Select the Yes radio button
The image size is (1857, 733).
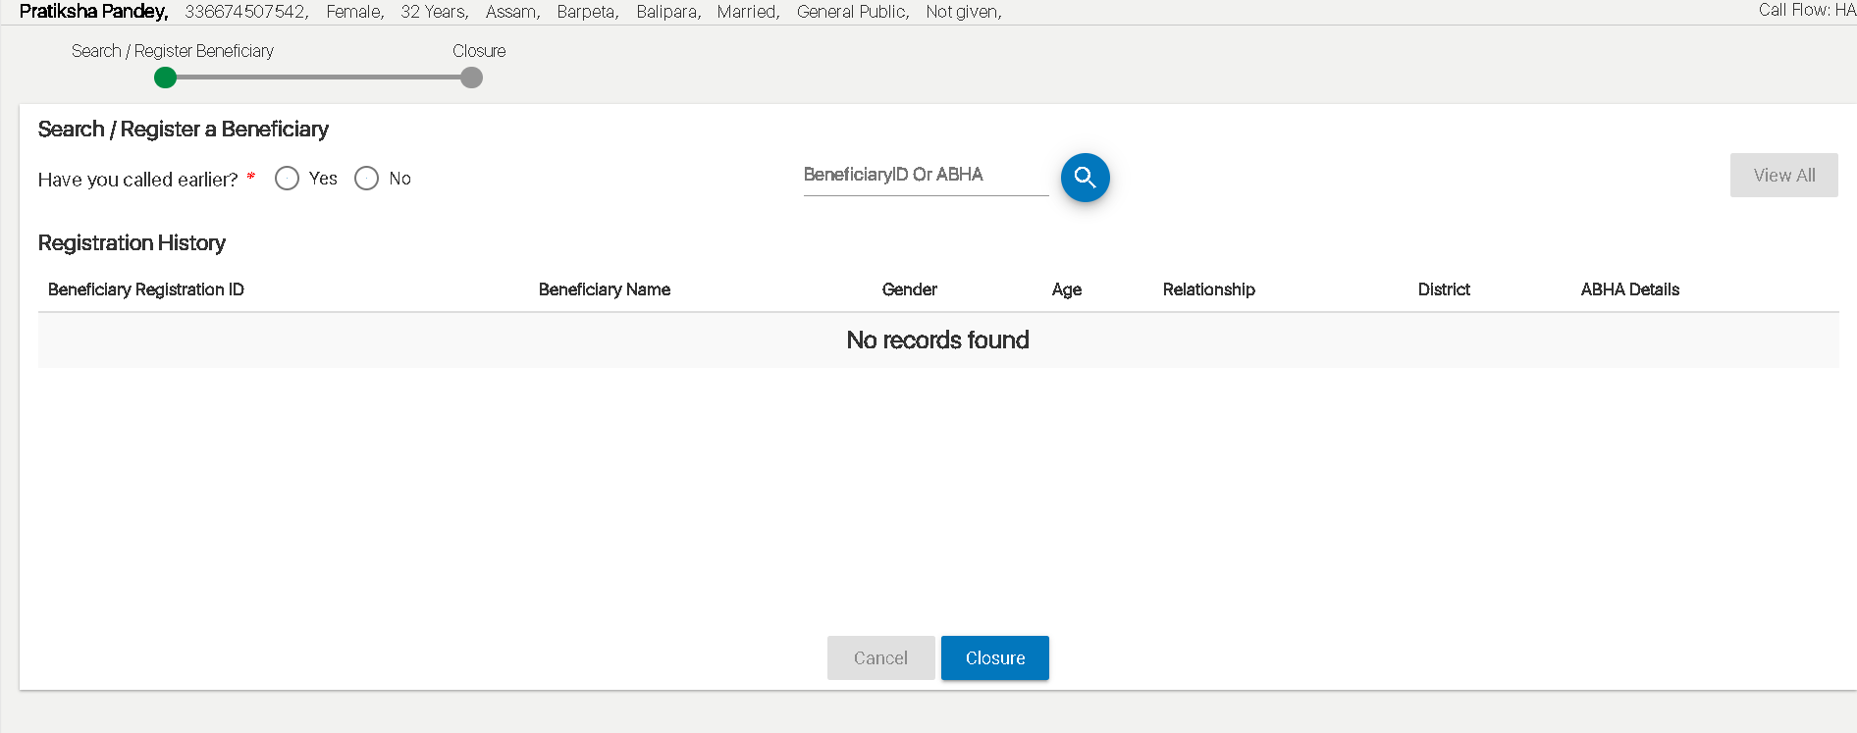pos(287,179)
